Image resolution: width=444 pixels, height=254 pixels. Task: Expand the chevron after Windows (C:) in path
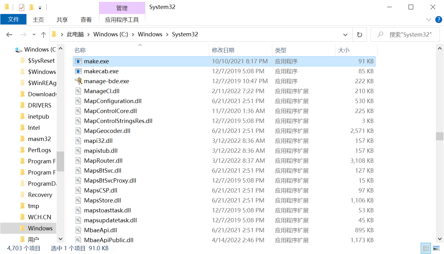(x=133, y=34)
